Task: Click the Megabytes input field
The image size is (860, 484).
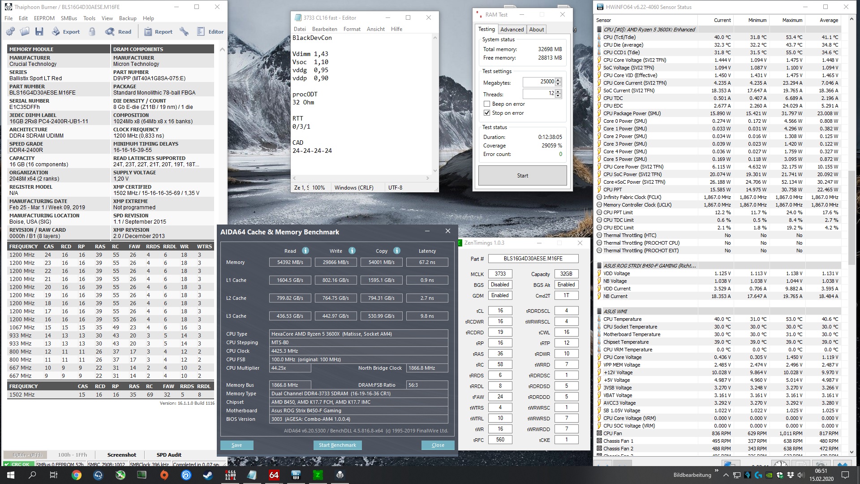Action: [539, 82]
